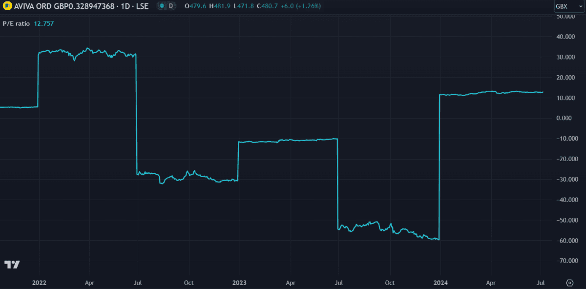Click the -70.000 price scale label
The image size is (586, 289).
(x=566, y=261)
